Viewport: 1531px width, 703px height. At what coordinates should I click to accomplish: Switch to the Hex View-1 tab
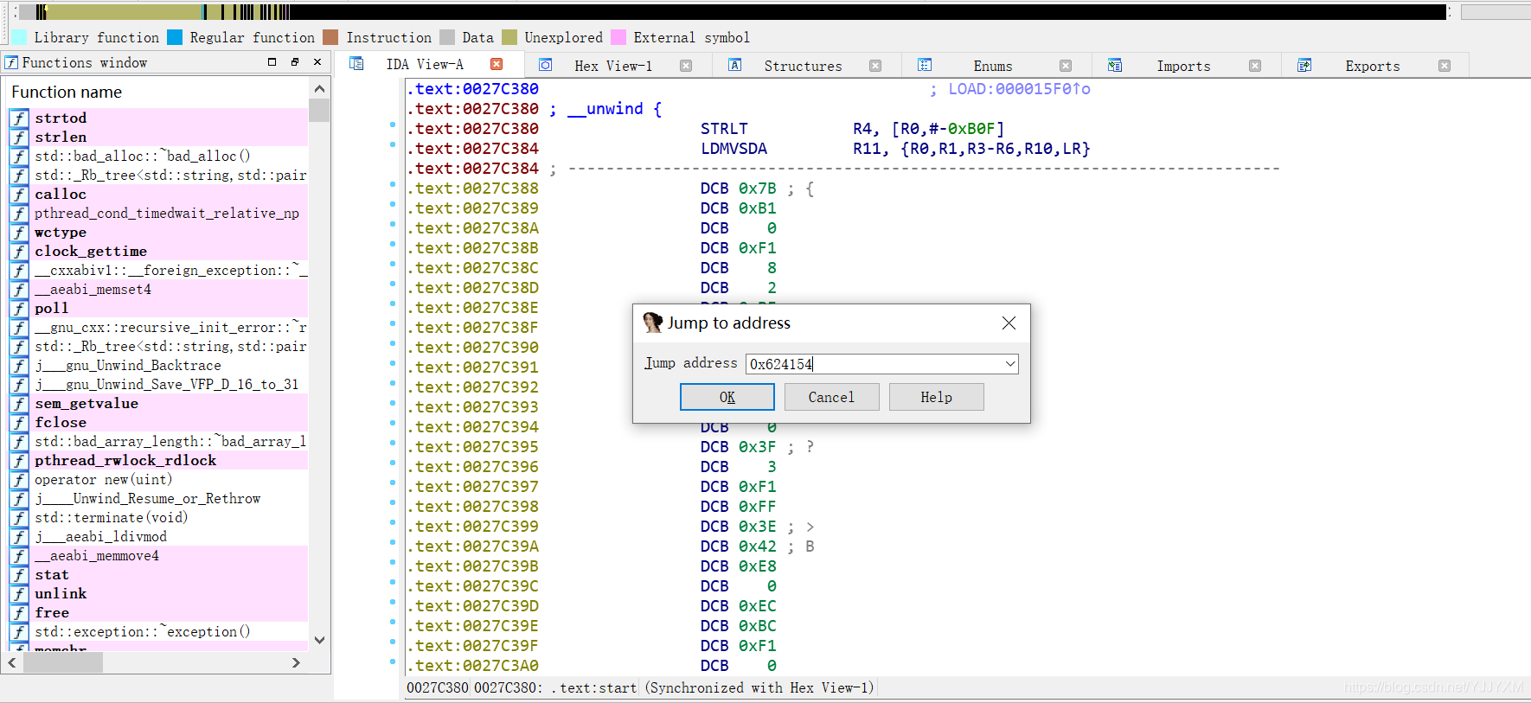(x=613, y=66)
